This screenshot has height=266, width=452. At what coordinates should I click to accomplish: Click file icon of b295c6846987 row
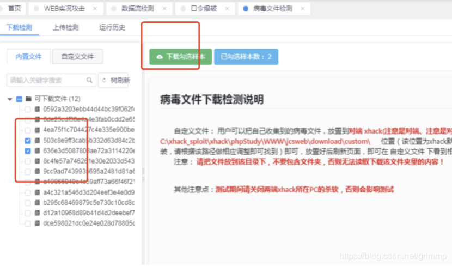[x=37, y=203]
